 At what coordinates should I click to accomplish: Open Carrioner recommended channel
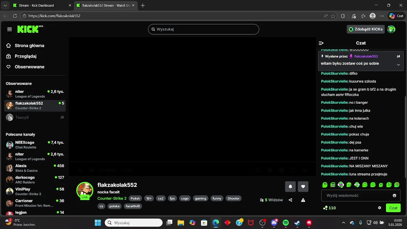35,203
